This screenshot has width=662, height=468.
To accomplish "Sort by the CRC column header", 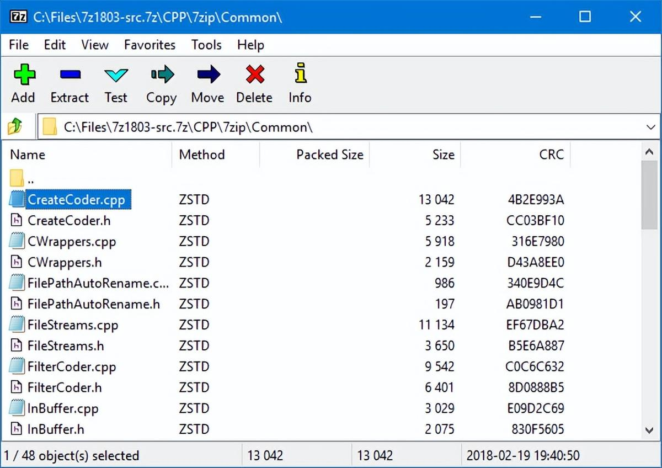I will click(515, 155).
